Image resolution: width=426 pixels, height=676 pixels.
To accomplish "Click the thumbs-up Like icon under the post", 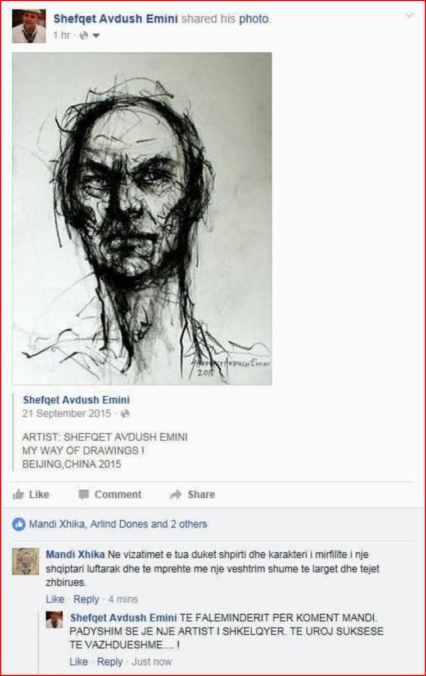I will coord(19,494).
